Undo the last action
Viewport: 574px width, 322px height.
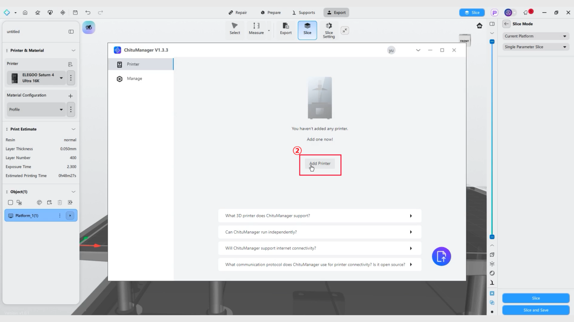coord(88,13)
